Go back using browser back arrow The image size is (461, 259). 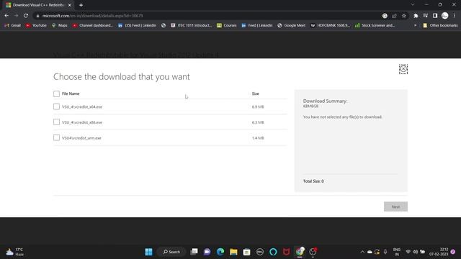tap(6, 16)
